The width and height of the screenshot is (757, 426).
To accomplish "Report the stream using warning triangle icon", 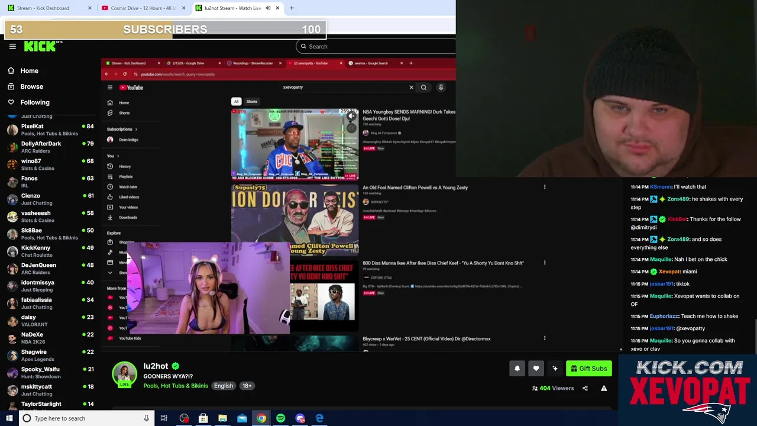I will [604, 388].
